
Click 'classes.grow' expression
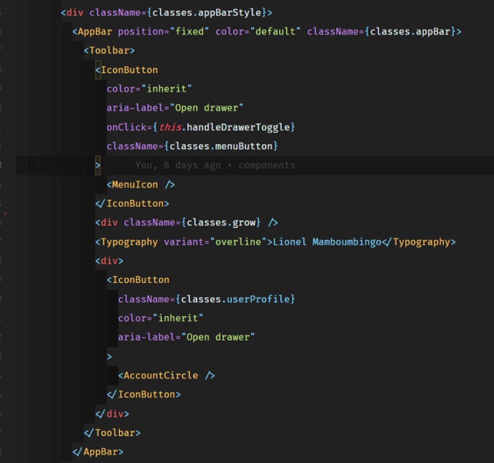(221, 223)
